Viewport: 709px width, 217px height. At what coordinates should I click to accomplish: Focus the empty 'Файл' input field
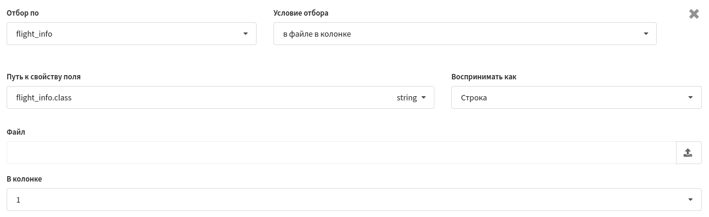(x=341, y=153)
